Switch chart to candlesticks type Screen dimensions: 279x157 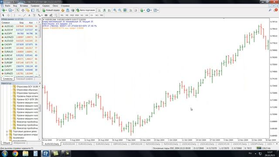[x=105, y=10]
